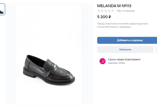
Task: Click the MELANDA M №113 product title
Action: pyautogui.click(x=114, y=6)
